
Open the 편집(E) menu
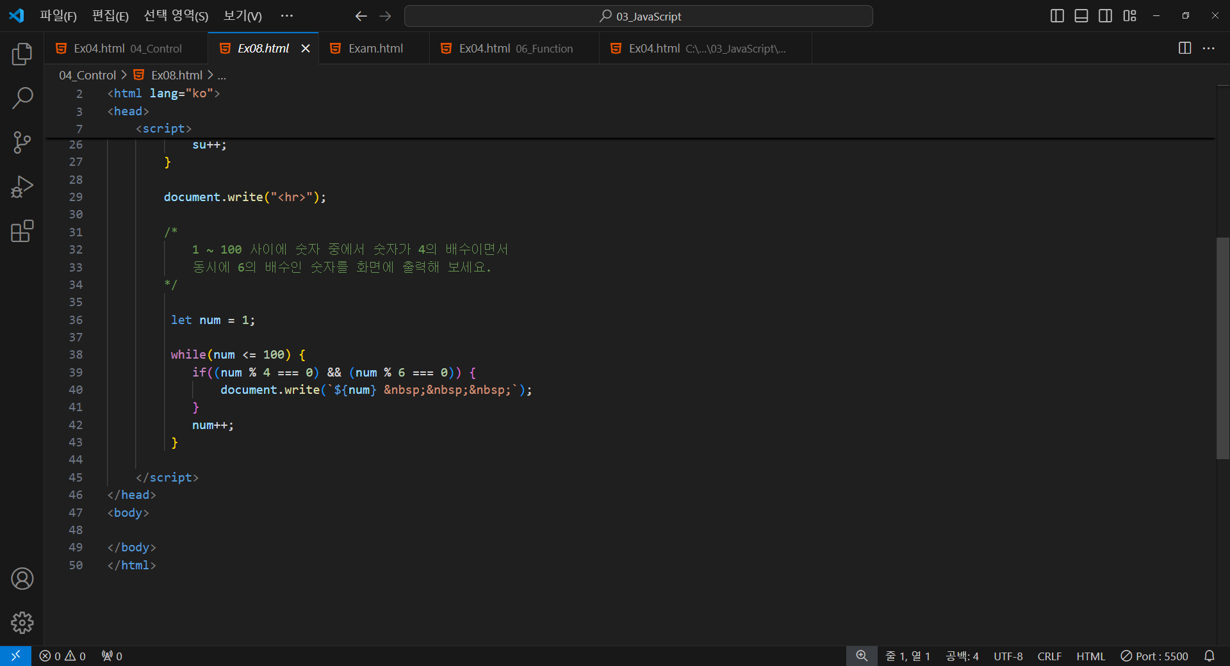click(x=110, y=16)
